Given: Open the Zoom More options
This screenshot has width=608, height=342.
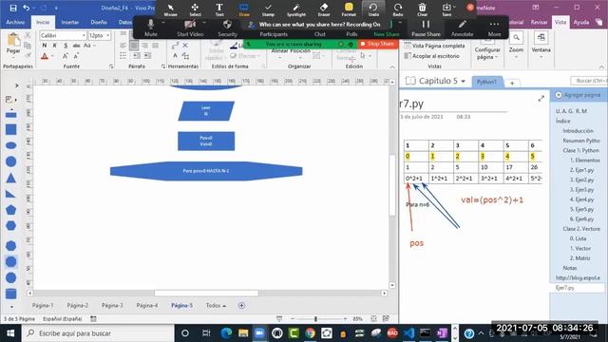Looking at the screenshot, I should [494, 28].
